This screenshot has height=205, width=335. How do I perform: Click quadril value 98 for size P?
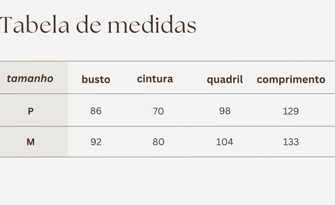click(x=225, y=111)
